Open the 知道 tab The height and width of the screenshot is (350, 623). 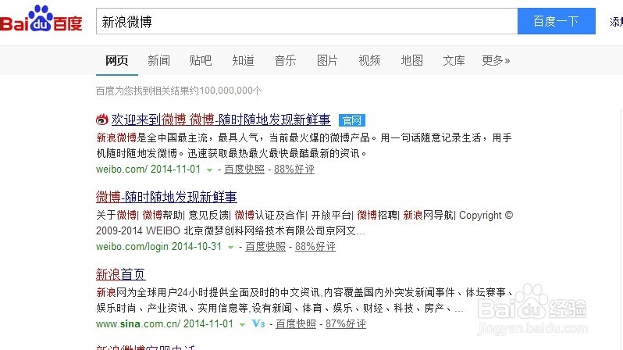tap(243, 60)
